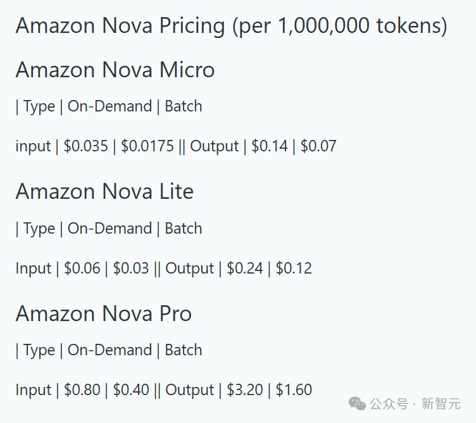Screen dimensions: 476x423
Task: Click the $0.0175 Micro batch input price
Action: tap(147, 146)
